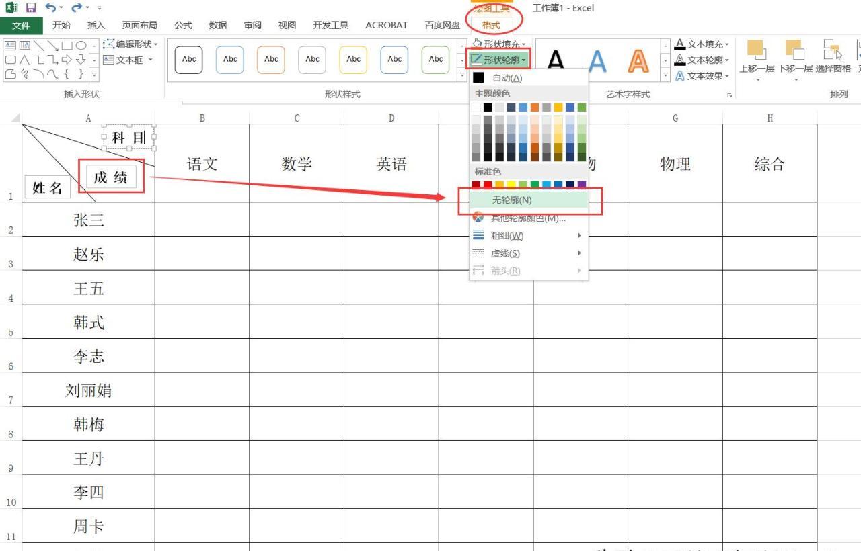Select the 成绩 text box
The width and height of the screenshot is (861, 551).
111,177
